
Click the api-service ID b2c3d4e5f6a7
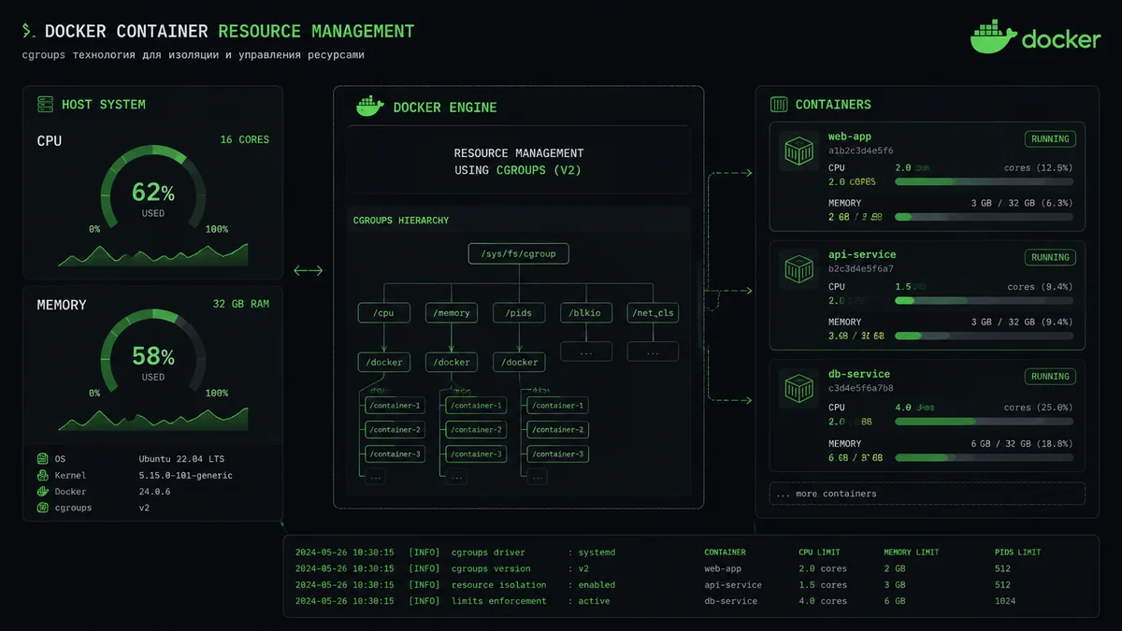(860, 269)
